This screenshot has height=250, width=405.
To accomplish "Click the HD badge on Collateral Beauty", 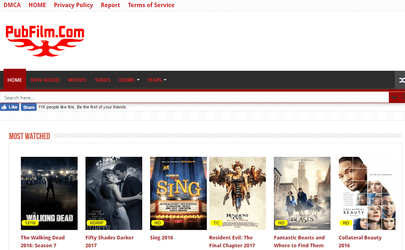I will pos(346,223).
